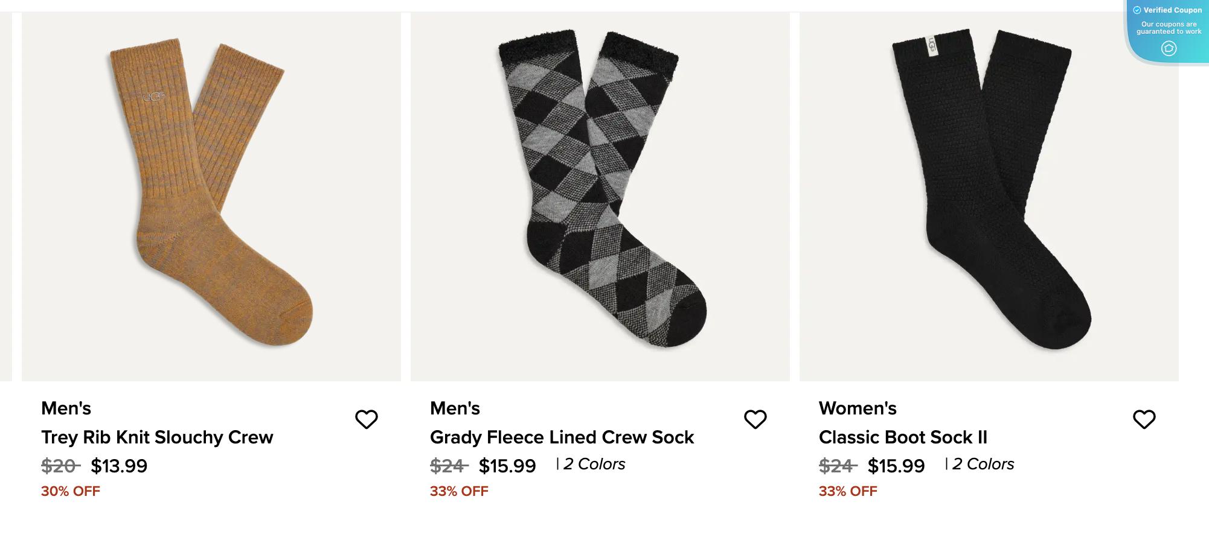The width and height of the screenshot is (1209, 549).
Task: Add Grady Fleece Lined Crew Sock to wishlist
Action: coord(755,419)
